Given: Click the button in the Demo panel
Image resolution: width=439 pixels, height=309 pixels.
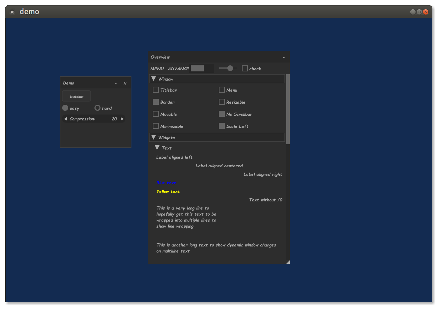Looking at the screenshot, I should (76, 96).
